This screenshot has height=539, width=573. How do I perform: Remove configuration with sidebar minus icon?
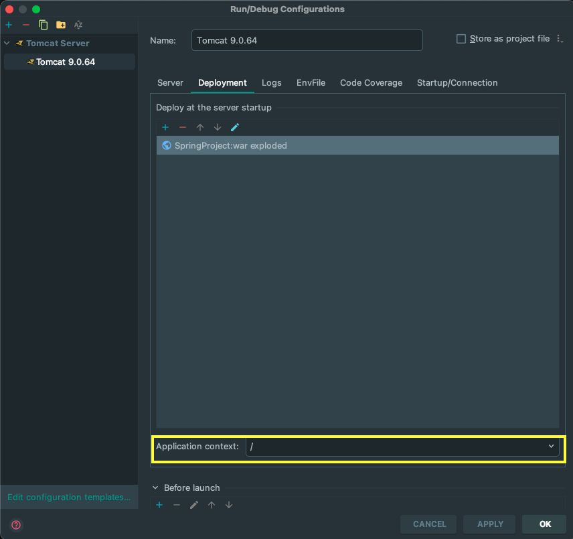(x=25, y=25)
